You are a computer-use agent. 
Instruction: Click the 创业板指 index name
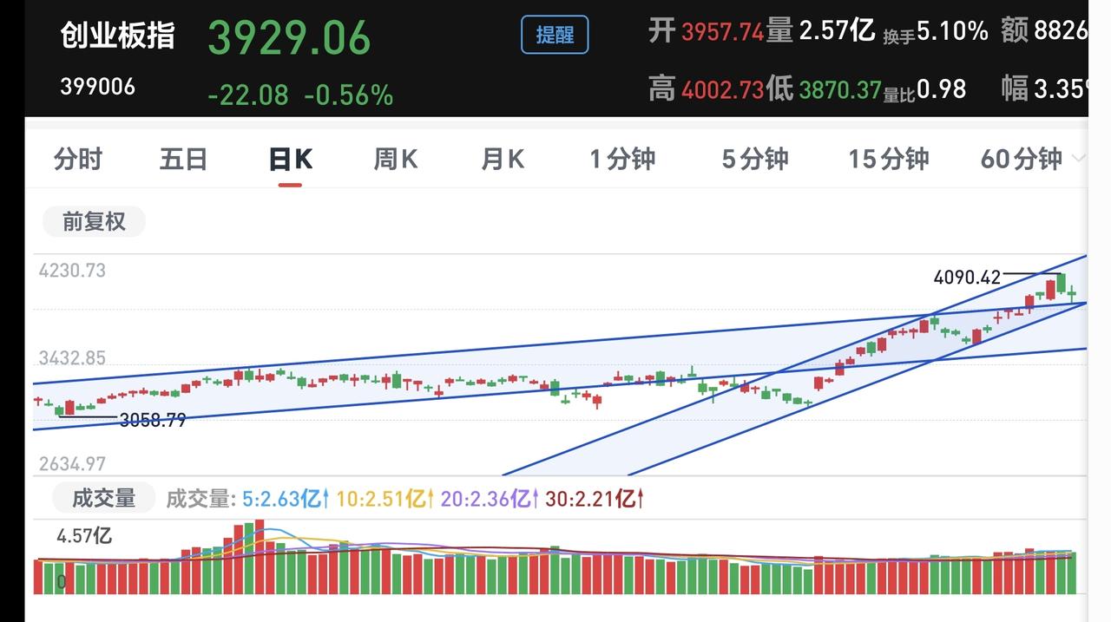click(117, 36)
